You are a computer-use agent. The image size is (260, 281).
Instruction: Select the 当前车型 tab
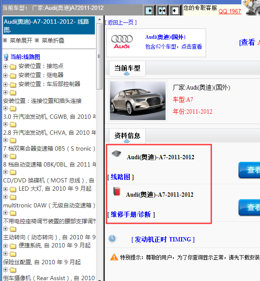click(127, 69)
